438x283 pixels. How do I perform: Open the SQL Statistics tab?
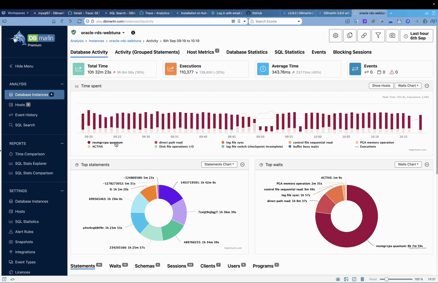[x=290, y=52]
